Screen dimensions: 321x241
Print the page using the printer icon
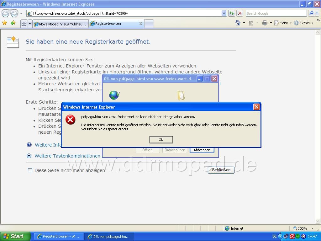pyautogui.click(x=265, y=23)
